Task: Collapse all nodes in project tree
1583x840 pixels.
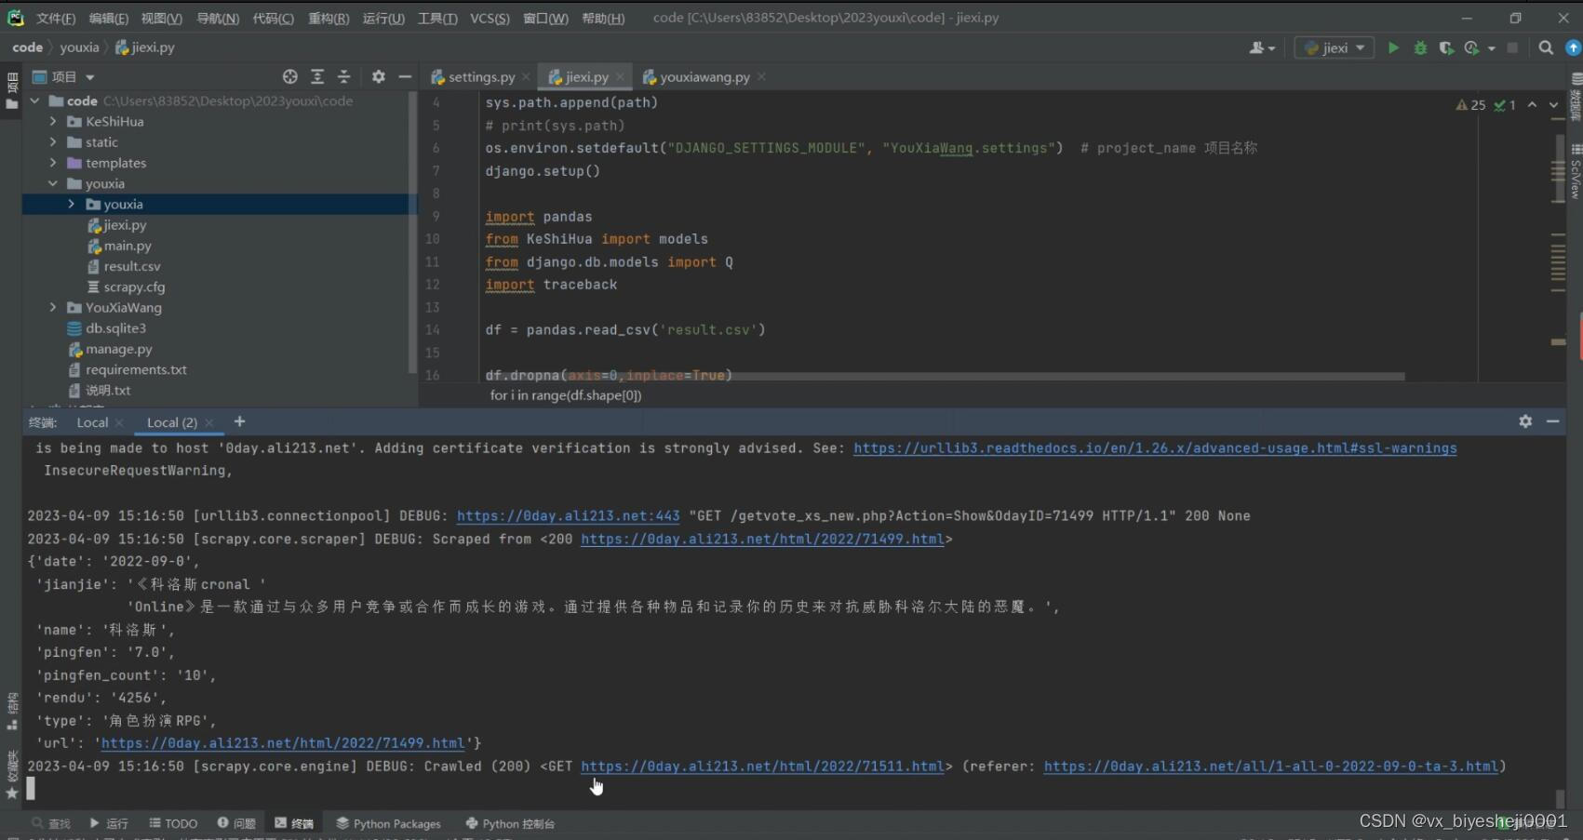Action: point(343,77)
